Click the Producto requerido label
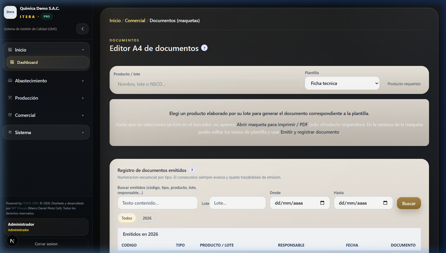The height and width of the screenshot is (253, 446). tap(404, 84)
